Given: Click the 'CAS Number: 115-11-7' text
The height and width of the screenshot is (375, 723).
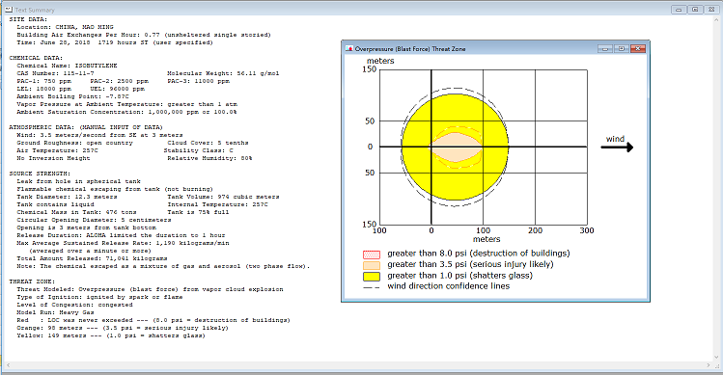Looking at the screenshot, I should pos(55,73).
